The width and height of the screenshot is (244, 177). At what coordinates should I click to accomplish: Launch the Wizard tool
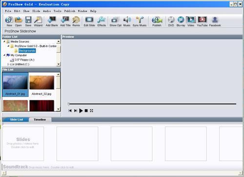38,21
